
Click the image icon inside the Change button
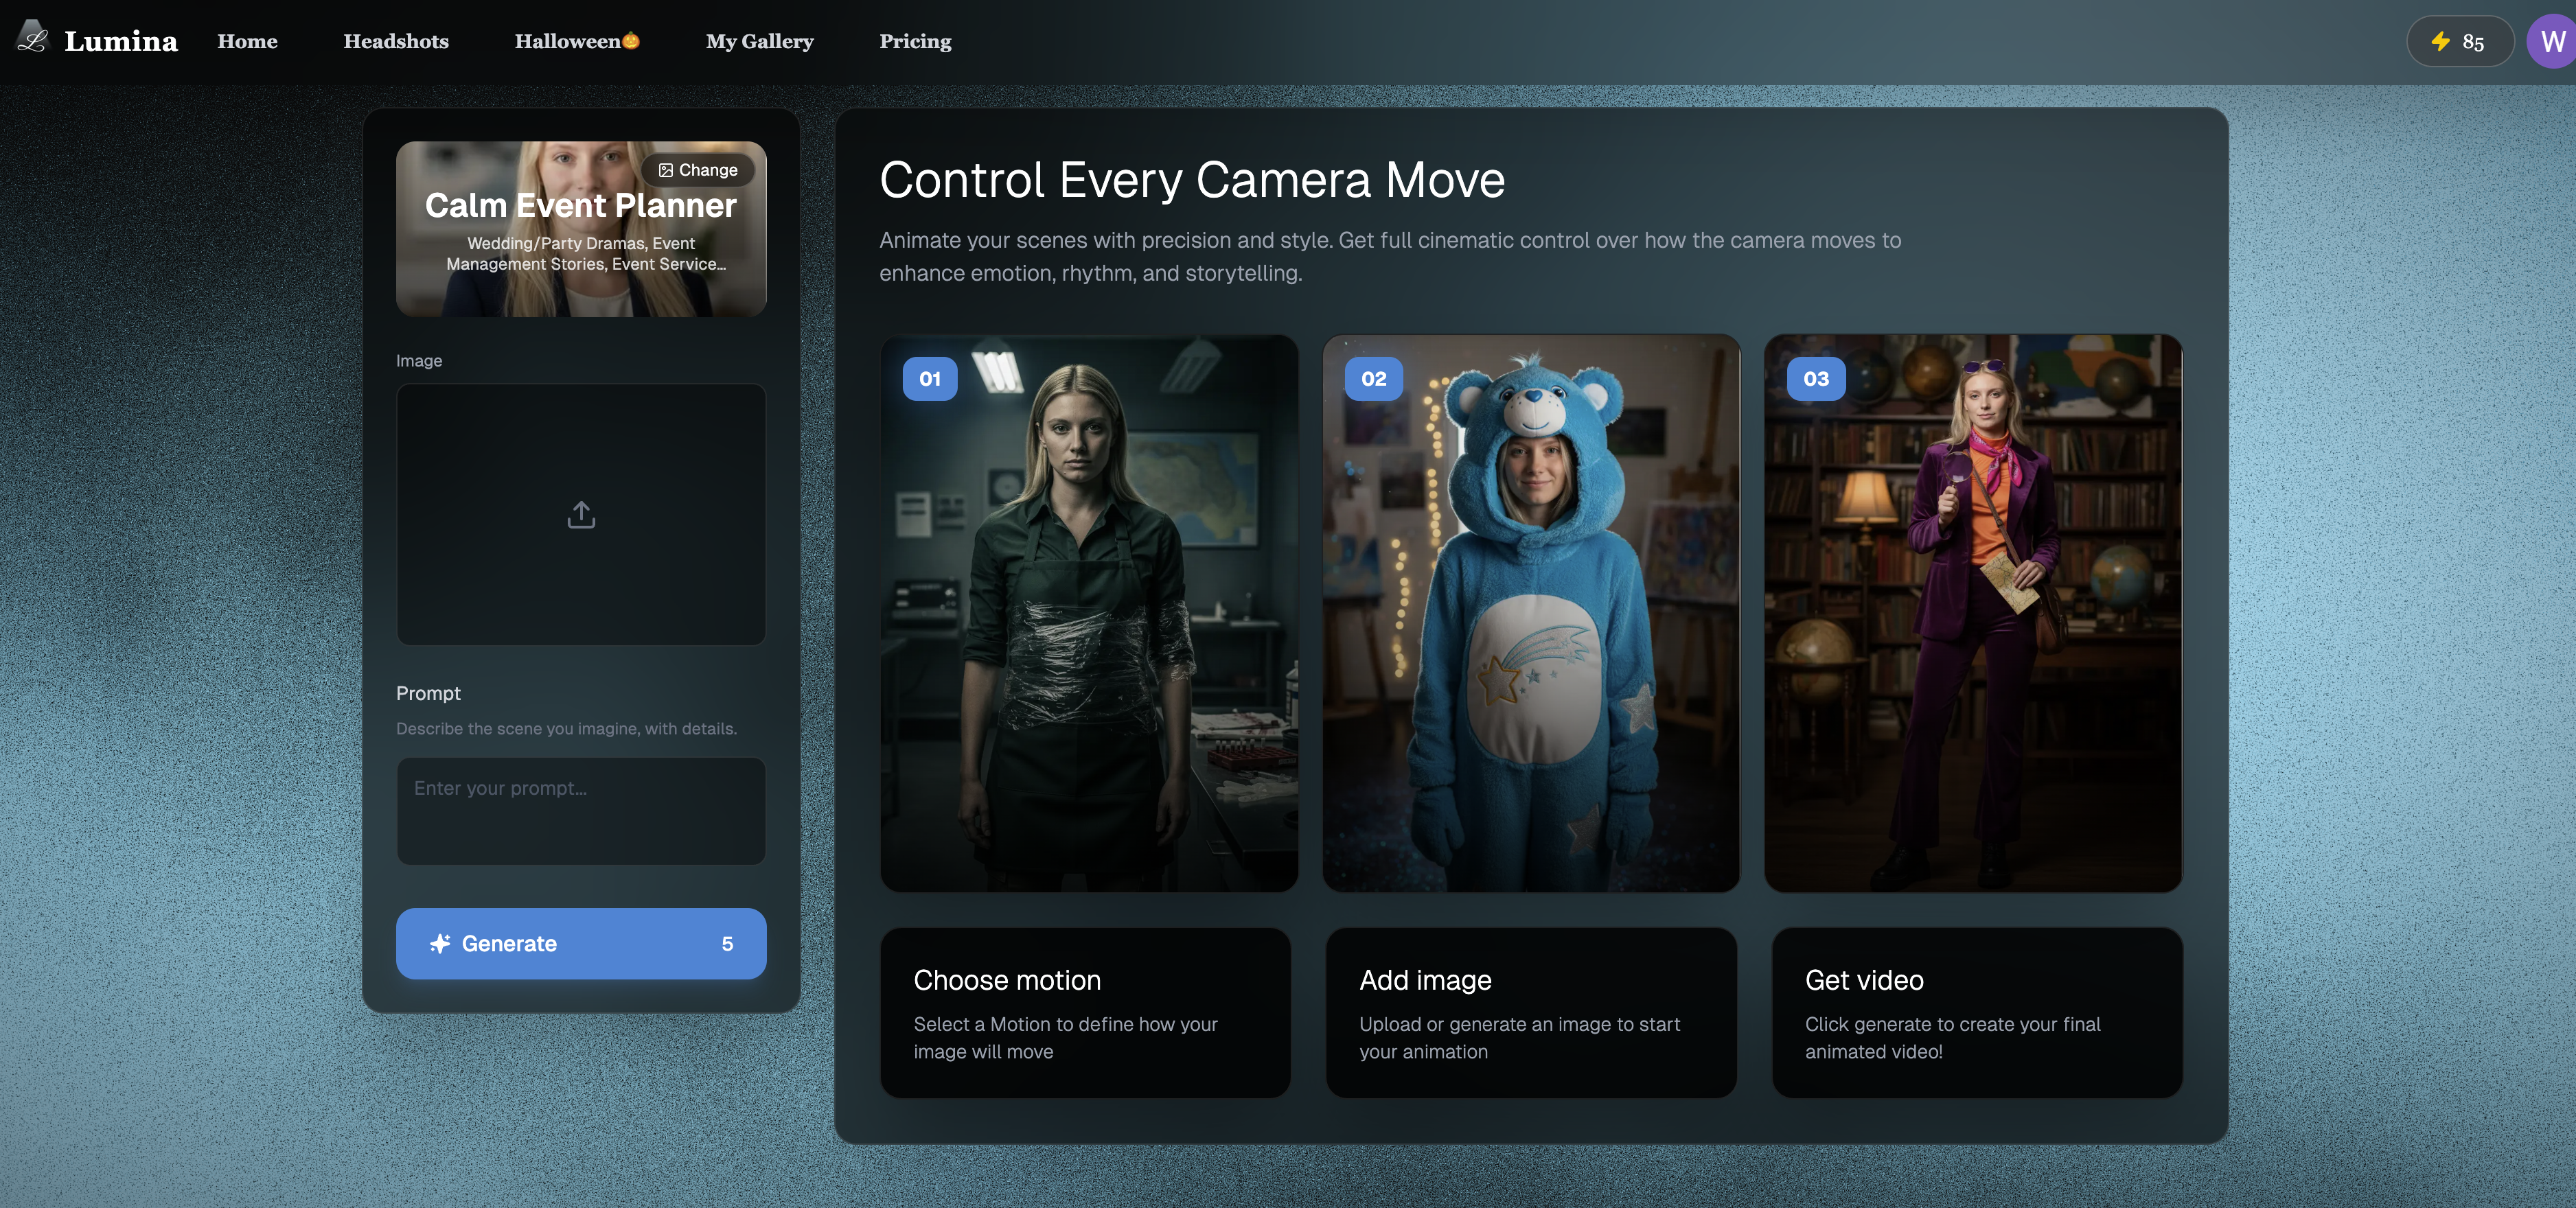(666, 169)
